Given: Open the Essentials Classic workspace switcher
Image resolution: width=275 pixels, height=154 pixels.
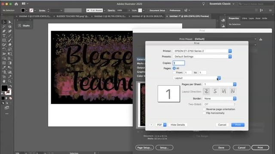Looking at the screenshot, I should tap(222, 4).
